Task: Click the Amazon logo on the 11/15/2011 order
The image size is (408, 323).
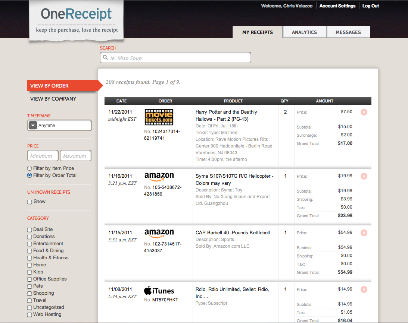Action: click(x=159, y=233)
